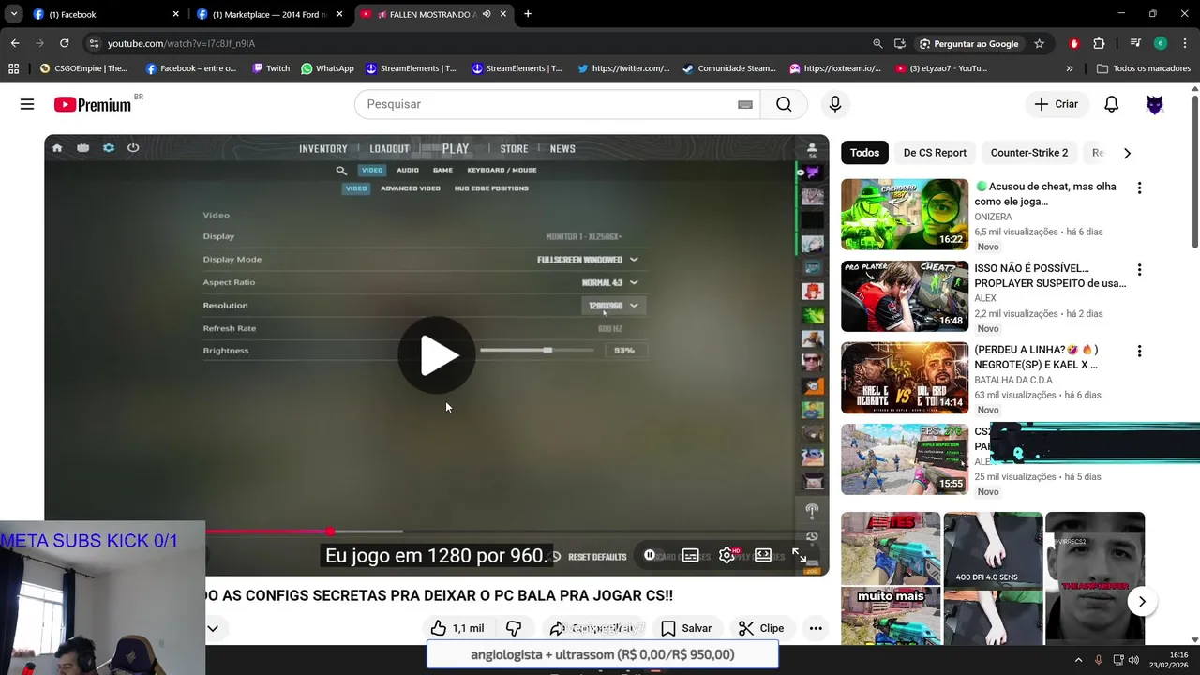The width and height of the screenshot is (1200, 675).
Task: Open YouTube notifications bell
Action: click(1111, 104)
